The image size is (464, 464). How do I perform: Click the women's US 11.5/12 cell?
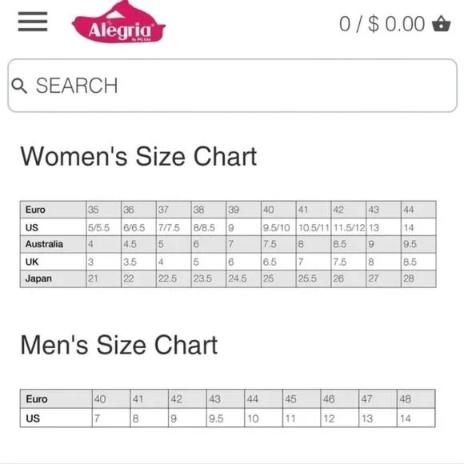click(x=349, y=227)
